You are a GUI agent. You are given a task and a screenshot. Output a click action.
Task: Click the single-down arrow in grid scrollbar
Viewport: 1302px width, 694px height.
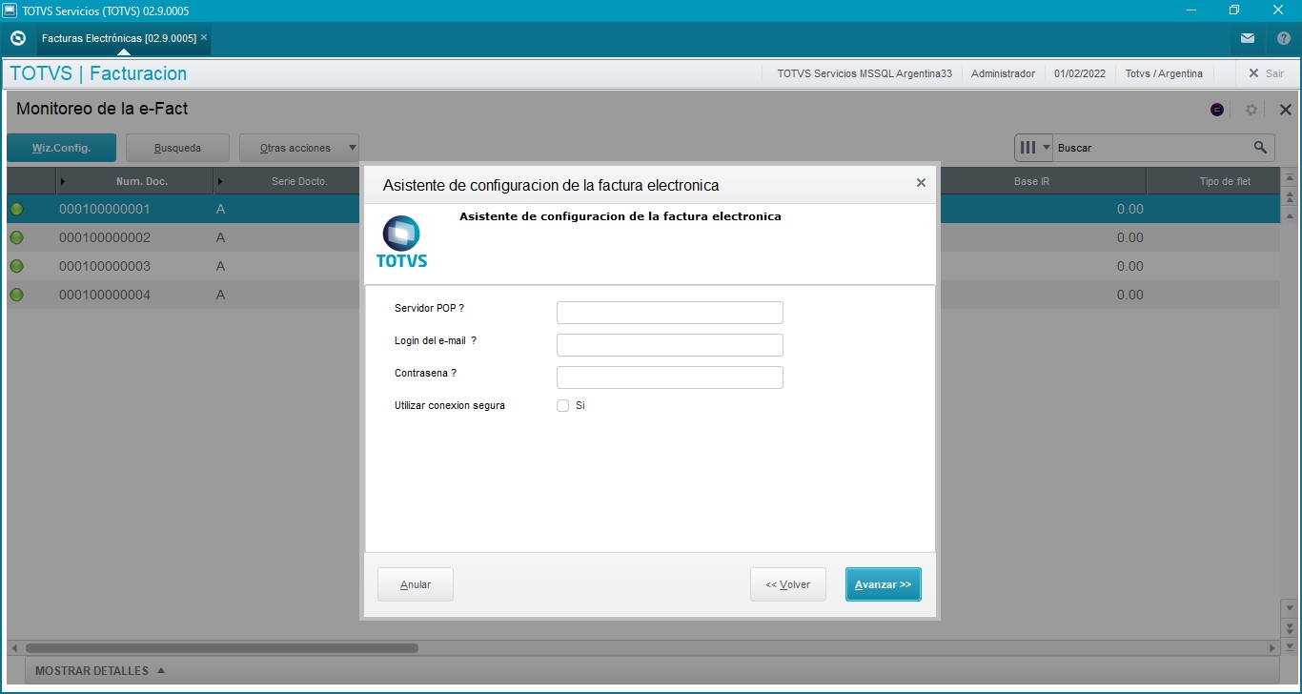click(x=1290, y=607)
